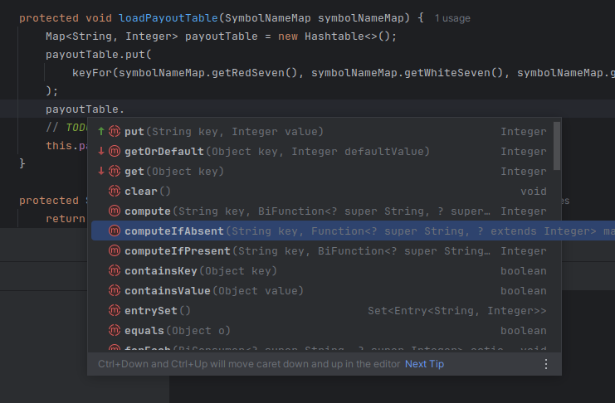Click the method icon next to entrySet()
This screenshot has width=615, height=403.
[x=115, y=311]
